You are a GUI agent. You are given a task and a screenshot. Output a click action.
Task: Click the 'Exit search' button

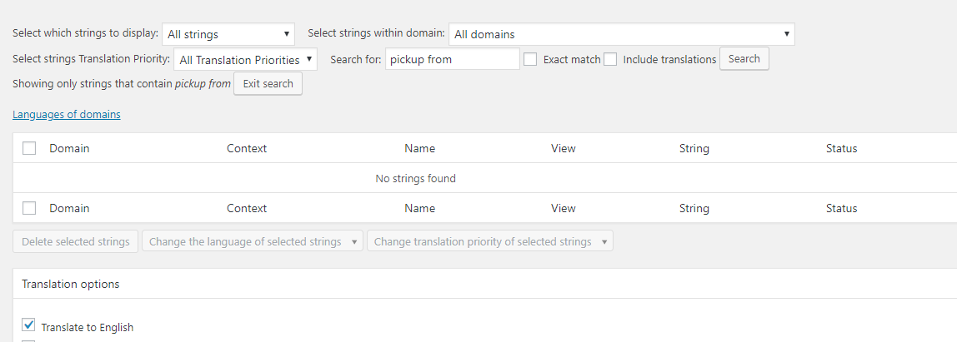click(x=268, y=84)
